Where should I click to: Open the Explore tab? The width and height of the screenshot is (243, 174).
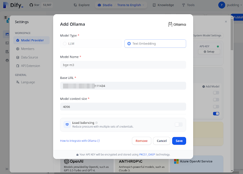pos(82,5)
